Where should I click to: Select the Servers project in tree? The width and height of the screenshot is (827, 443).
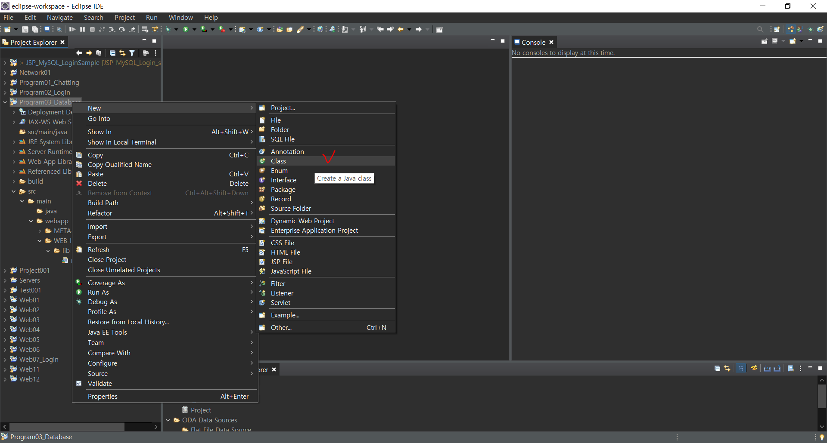tap(30, 280)
